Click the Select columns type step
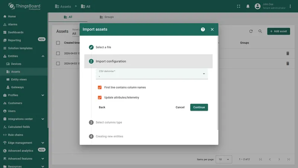The image size is (298, 168). (x=148, y=122)
